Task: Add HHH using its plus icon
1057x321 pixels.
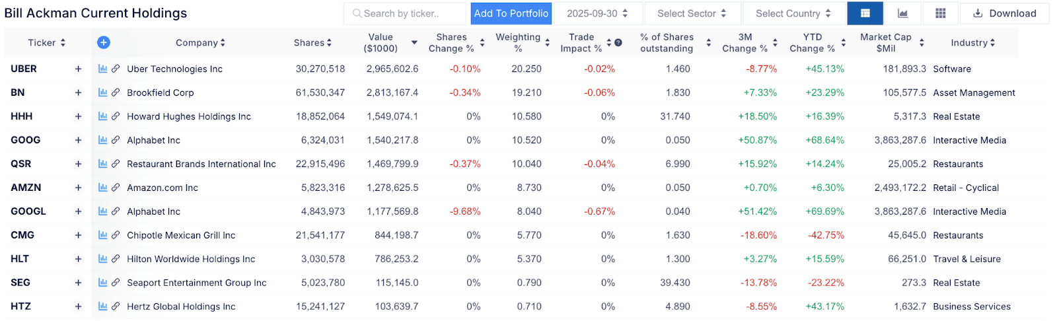Action: (x=78, y=116)
